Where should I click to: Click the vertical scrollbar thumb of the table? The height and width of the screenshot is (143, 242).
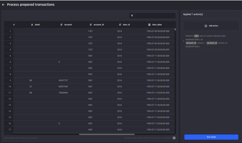[175, 29]
